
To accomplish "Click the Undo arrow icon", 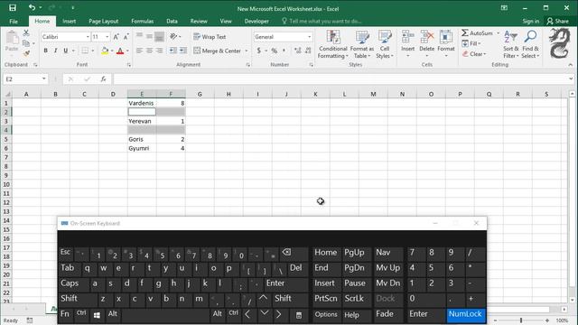I will point(32,7).
